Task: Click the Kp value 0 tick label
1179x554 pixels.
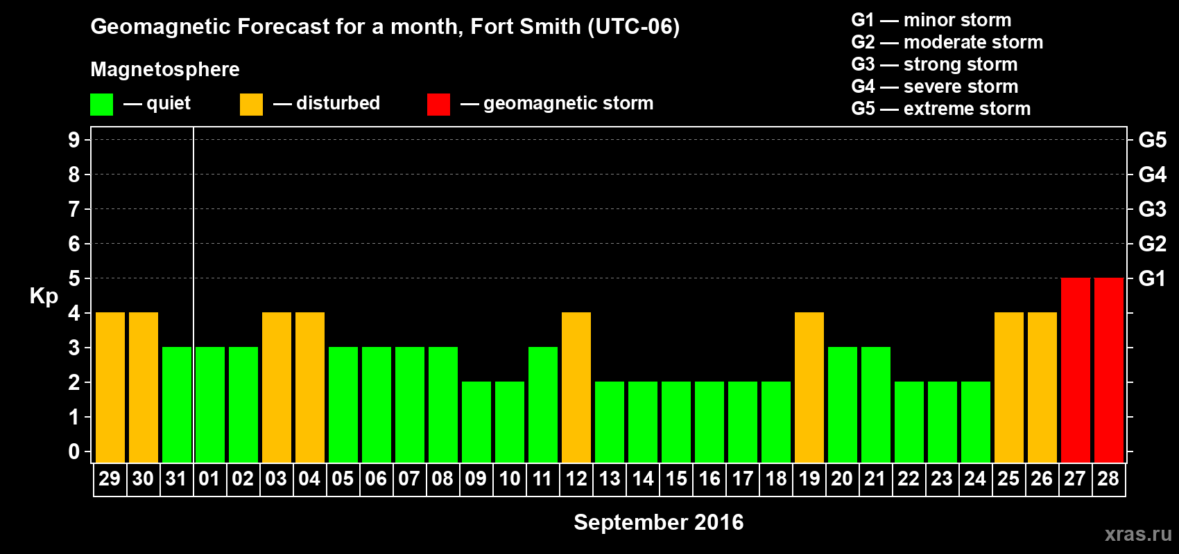Action: click(74, 452)
